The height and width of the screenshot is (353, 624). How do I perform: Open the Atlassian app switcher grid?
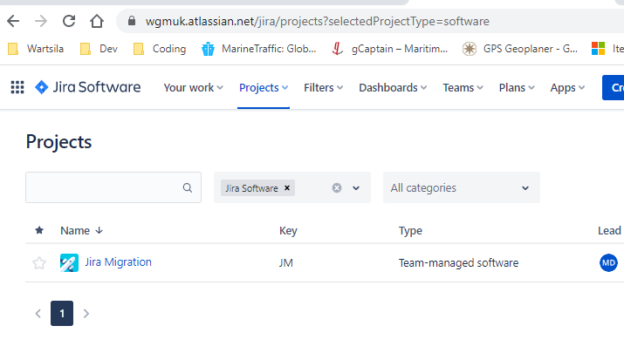pyautogui.click(x=17, y=87)
